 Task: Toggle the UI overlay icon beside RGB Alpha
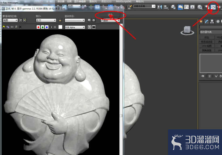click(x=89, y=27)
